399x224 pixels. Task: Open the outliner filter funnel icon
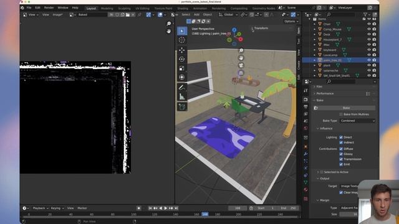pos(366,14)
